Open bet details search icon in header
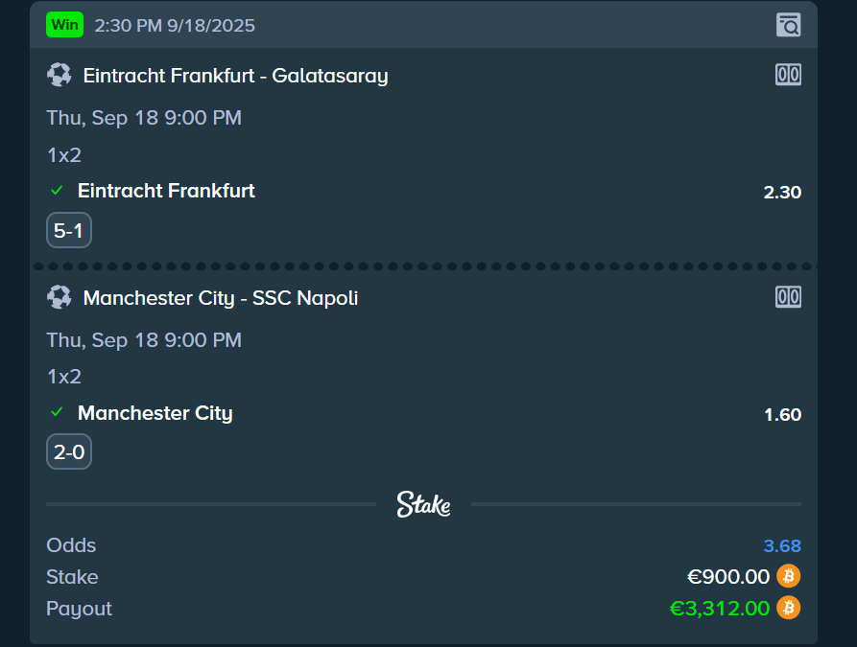This screenshot has height=647, width=857. (788, 25)
